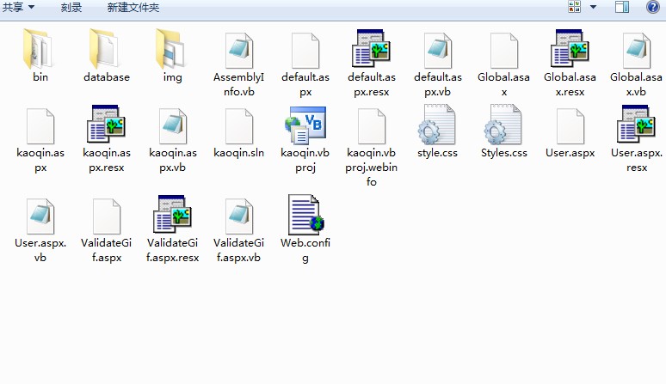Viewport: 666px width, 384px height.
Task: Open the bin folder icon
Action: [x=39, y=49]
